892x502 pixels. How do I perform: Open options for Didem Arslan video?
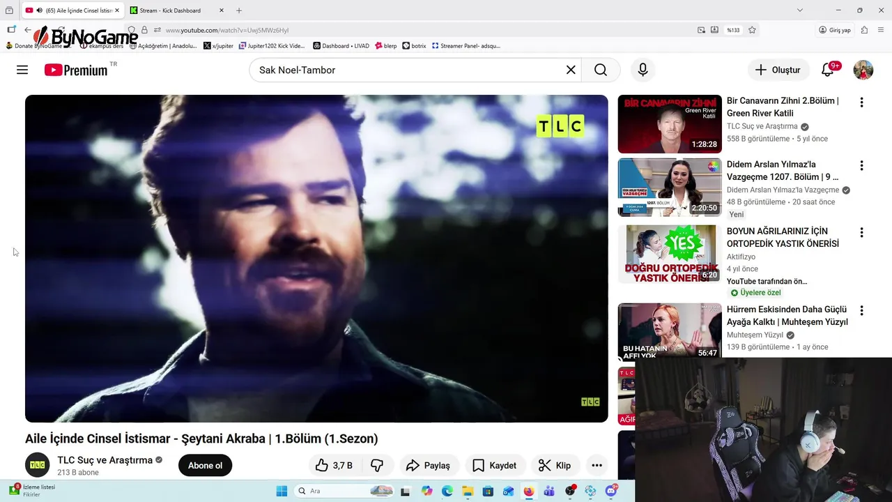click(x=861, y=166)
